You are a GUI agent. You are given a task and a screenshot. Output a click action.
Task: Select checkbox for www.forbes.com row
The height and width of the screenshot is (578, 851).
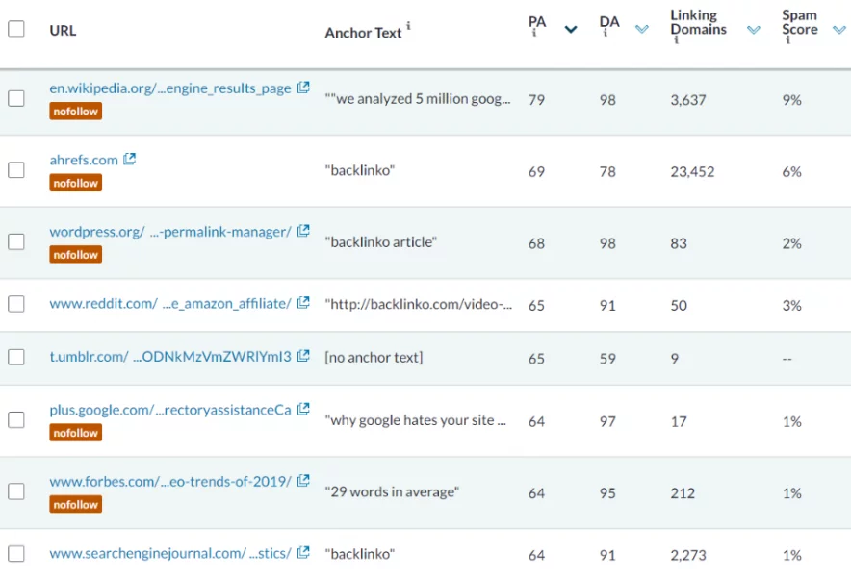[x=16, y=491]
